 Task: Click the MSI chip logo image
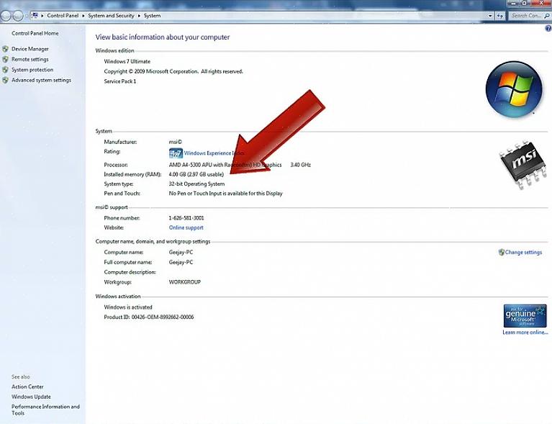[x=524, y=163]
